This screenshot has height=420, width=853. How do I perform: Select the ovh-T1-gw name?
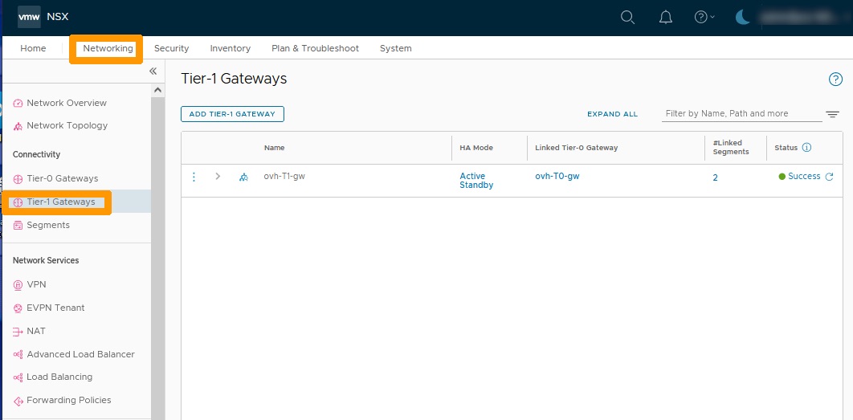coord(284,176)
